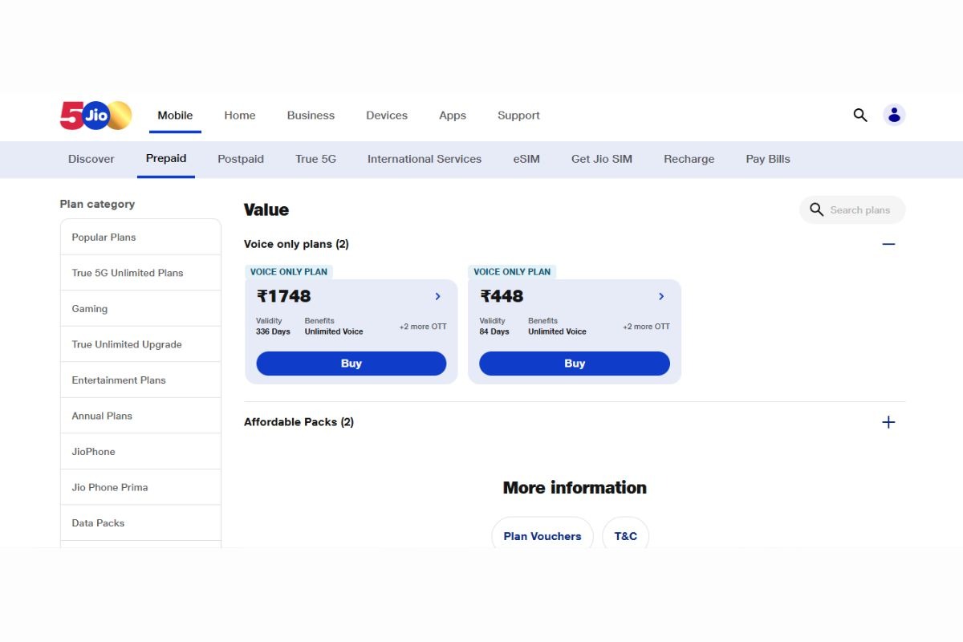
Task: Click the profile account icon
Action: point(893,116)
